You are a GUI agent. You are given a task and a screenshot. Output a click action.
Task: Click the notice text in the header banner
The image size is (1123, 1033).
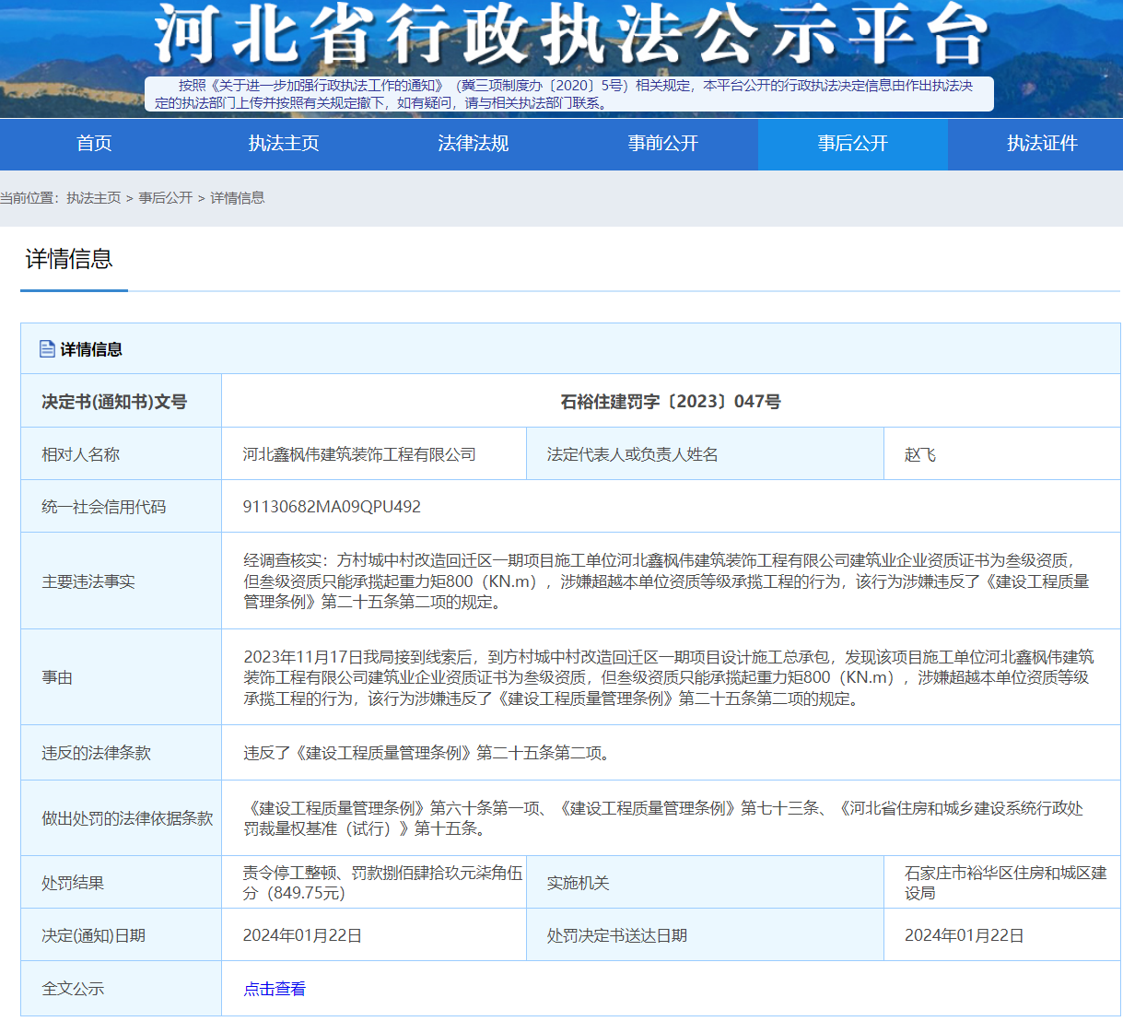point(568,94)
